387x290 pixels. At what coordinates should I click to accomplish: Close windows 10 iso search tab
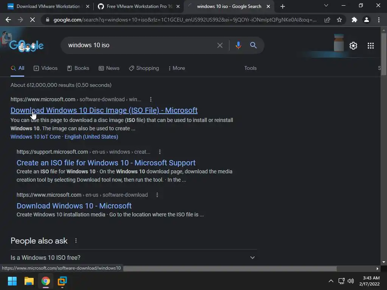[268, 6]
